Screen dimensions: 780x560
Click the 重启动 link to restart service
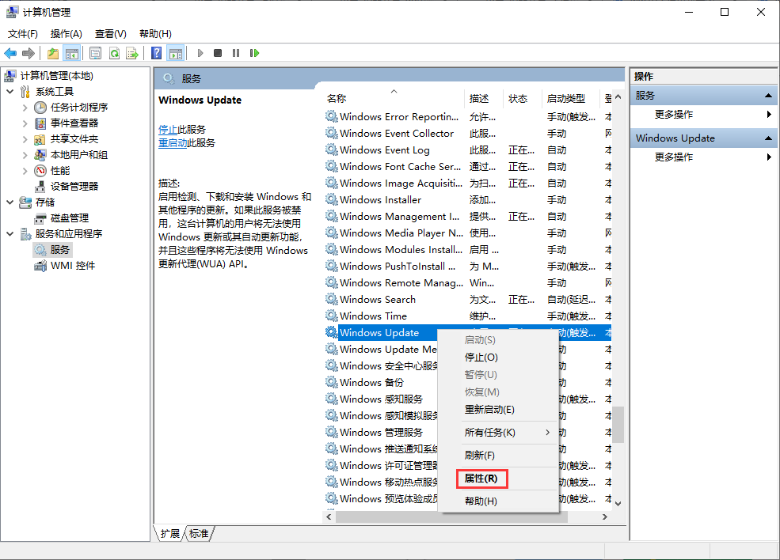(173, 143)
